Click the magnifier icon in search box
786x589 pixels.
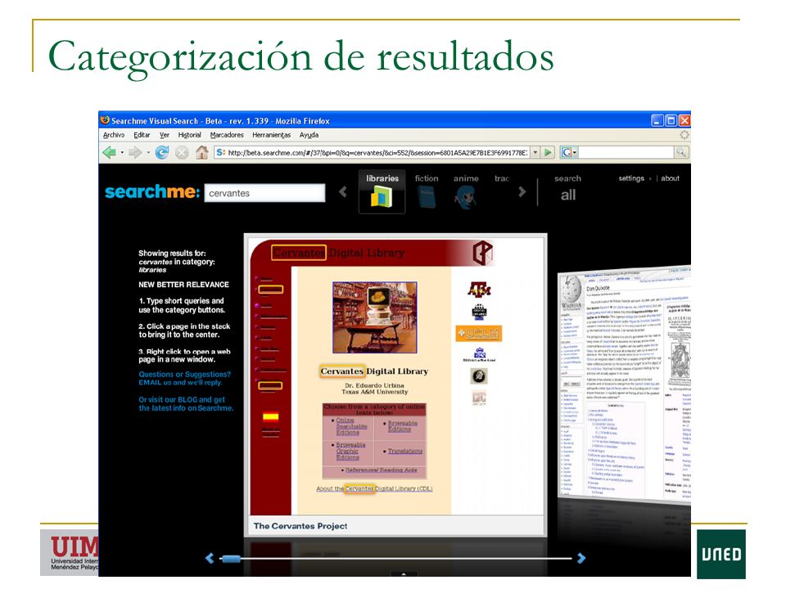680,152
